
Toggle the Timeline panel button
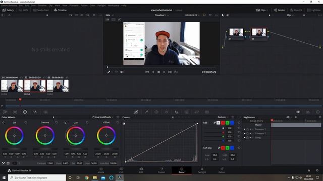pyautogui.click(x=60, y=10)
